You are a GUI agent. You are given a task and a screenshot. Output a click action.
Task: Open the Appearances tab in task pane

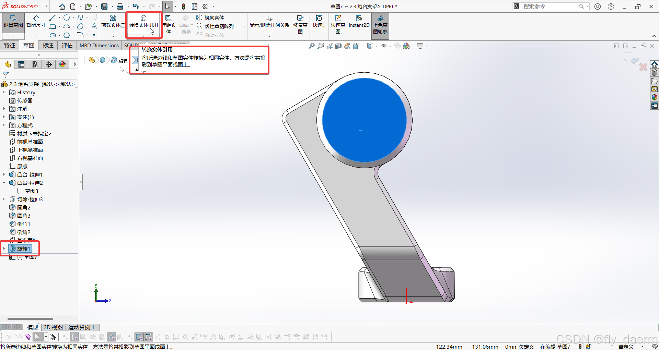point(655,97)
